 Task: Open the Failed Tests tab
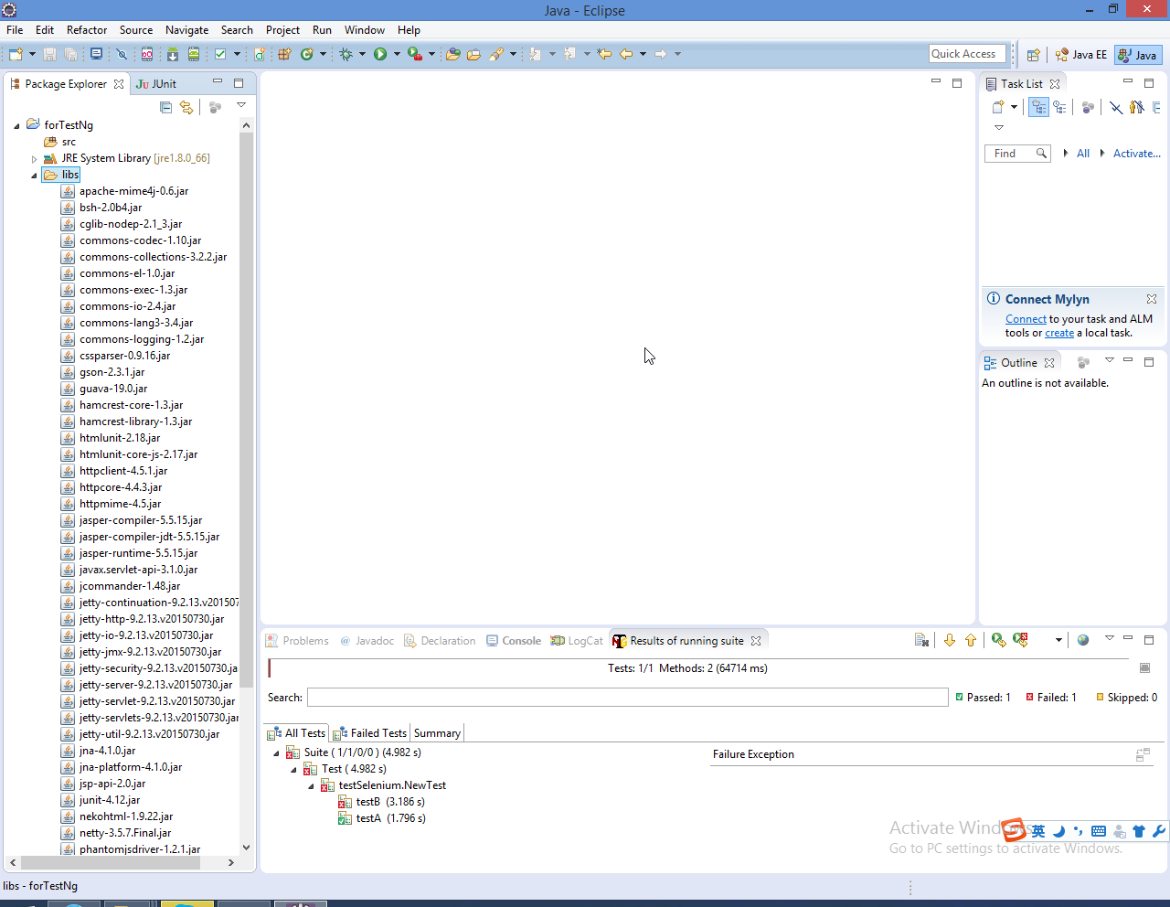pos(369,733)
